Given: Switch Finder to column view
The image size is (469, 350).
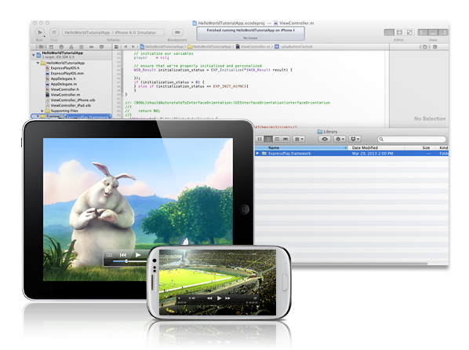Looking at the screenshot, I should [277, 139].
